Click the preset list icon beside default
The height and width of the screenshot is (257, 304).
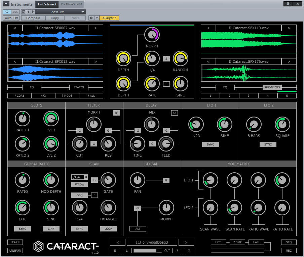coord(24,12)
